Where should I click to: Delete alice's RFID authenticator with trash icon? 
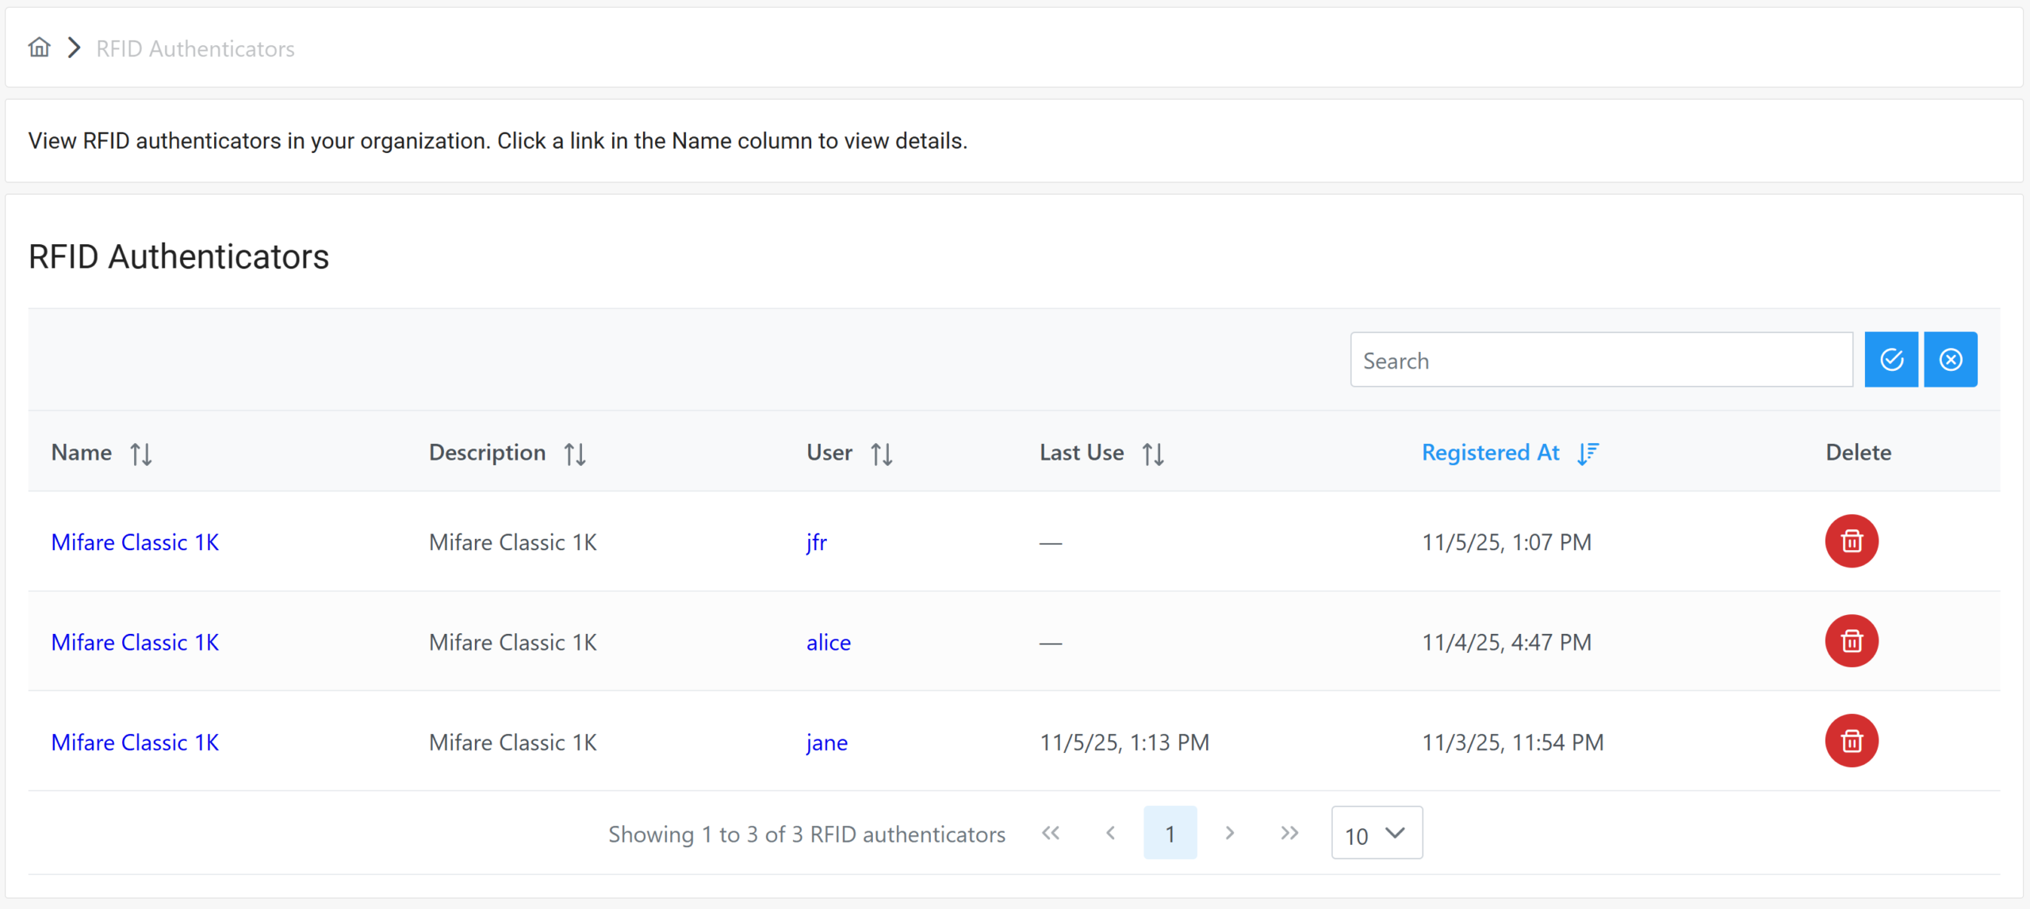tap(1851, 641)
